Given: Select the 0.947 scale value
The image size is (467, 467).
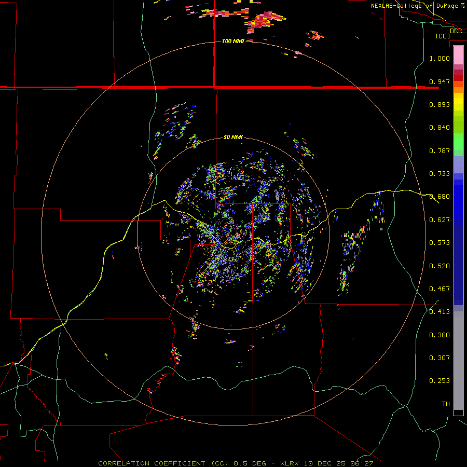Looking at the screenshot, I should [439, 81].
